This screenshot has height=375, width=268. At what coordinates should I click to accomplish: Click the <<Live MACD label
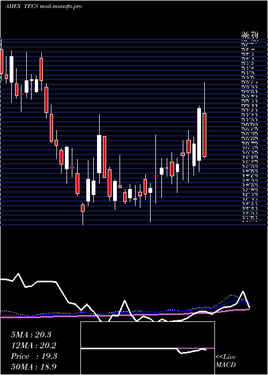(226, 361)
